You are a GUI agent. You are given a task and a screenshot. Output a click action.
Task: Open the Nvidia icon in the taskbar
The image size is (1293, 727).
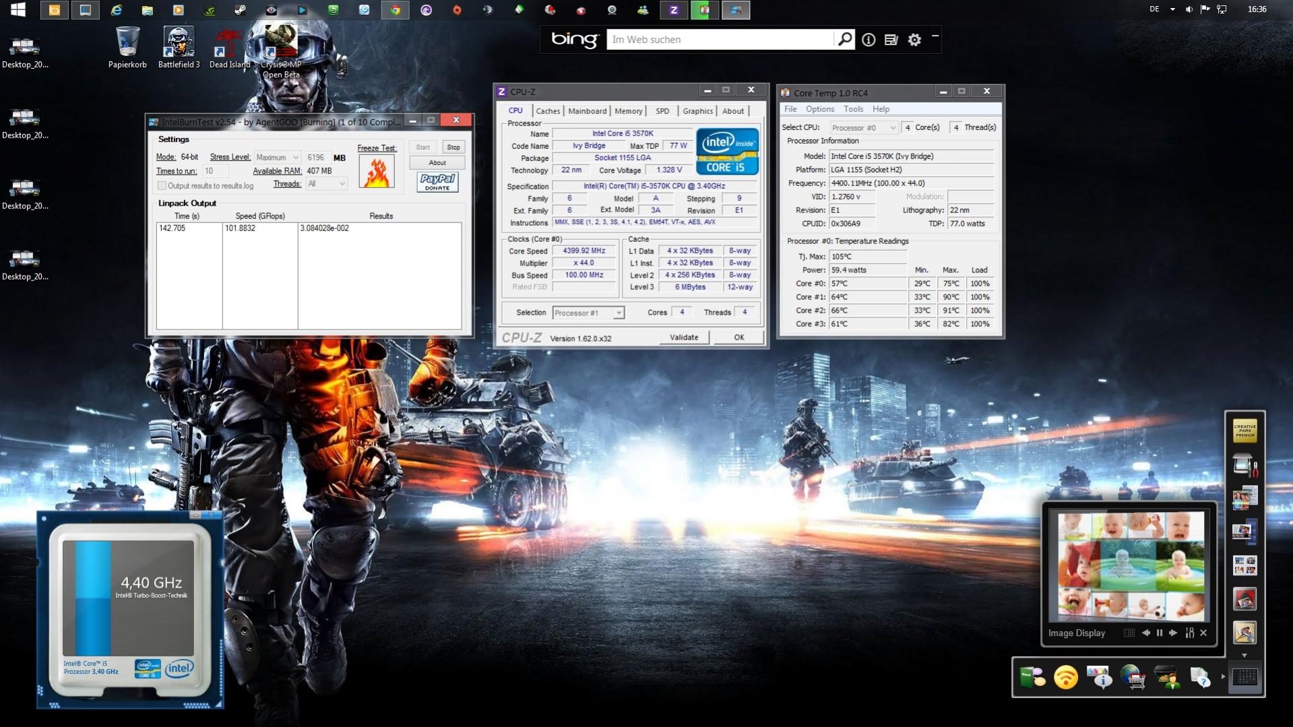click(210, 10)
